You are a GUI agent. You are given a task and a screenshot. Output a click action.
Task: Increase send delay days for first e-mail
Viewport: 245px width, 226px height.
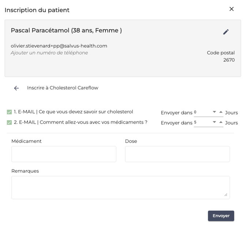pyautogui.click(x=220, y=112)
